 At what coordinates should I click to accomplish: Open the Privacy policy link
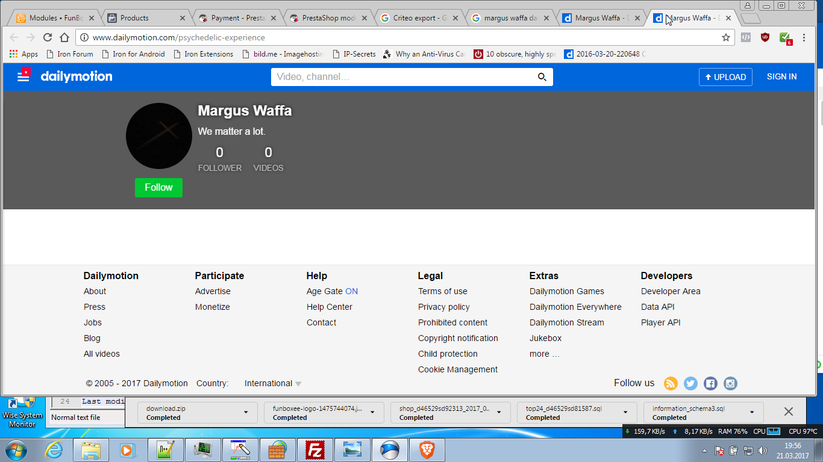(443, 307)
